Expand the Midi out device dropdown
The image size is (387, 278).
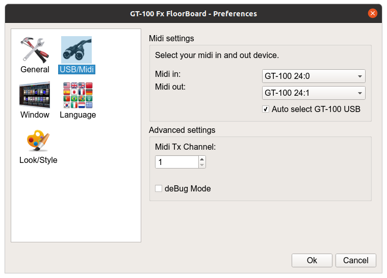(314, 93)
